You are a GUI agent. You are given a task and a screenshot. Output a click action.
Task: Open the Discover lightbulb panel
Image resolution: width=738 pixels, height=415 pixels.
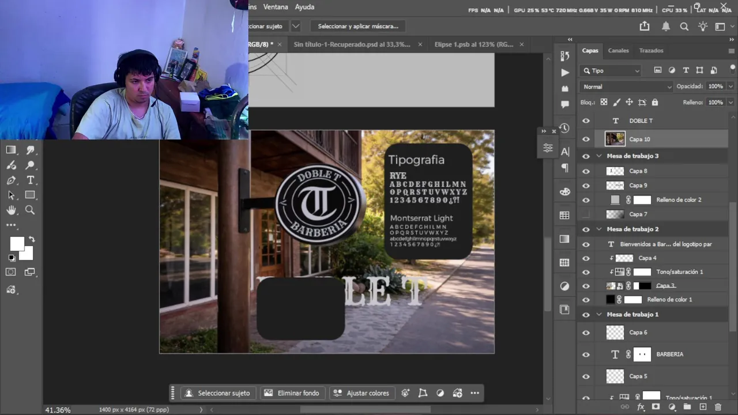[x=702, y=26]
